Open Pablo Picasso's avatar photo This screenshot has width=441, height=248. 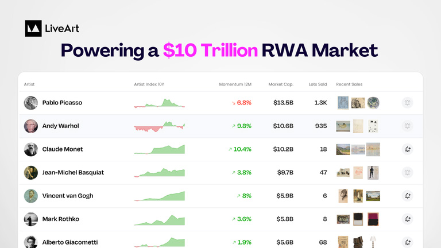coord(30,103)
